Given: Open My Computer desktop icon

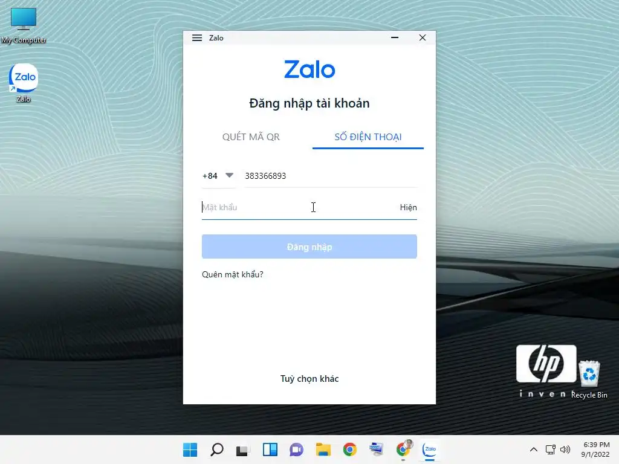Looking at the screenshot, I should [24, 25].
